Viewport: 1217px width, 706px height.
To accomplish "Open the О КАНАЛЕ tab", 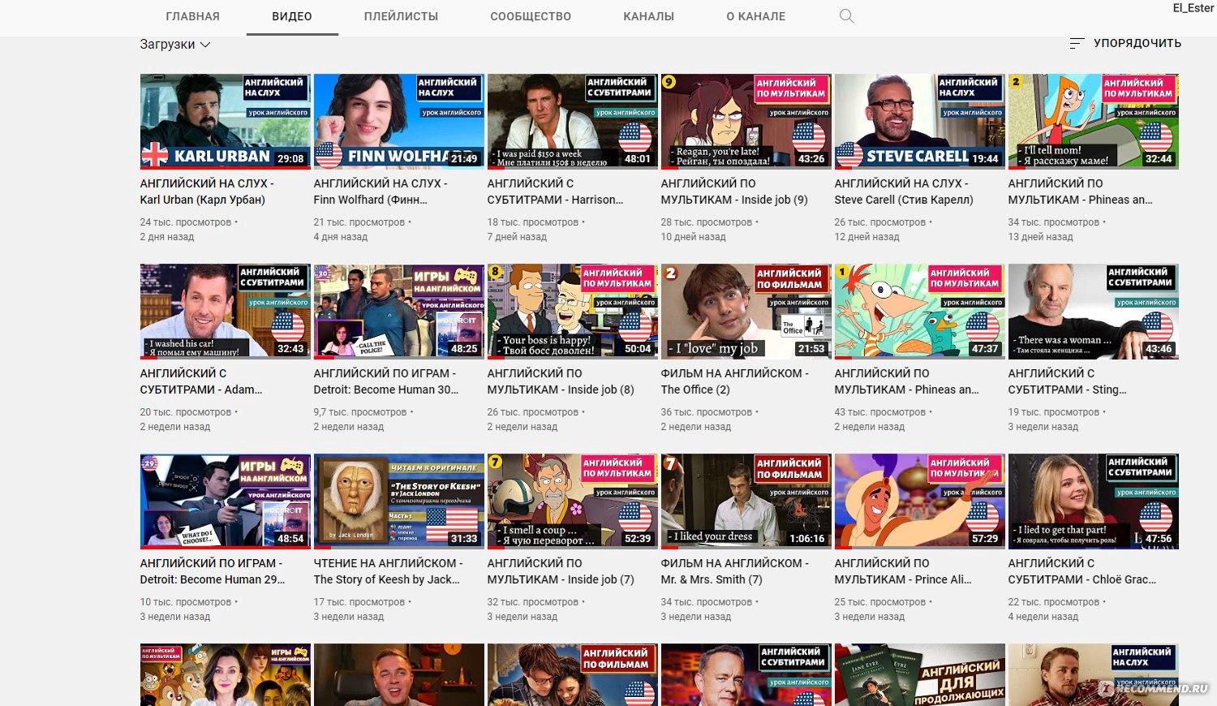I will [x=756, y=16].
